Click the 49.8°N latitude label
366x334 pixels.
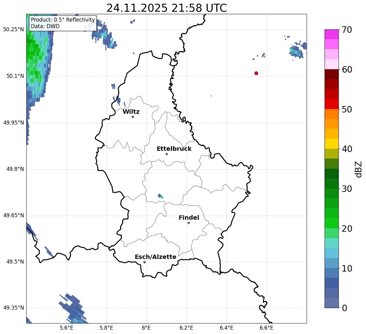point(15,169)
